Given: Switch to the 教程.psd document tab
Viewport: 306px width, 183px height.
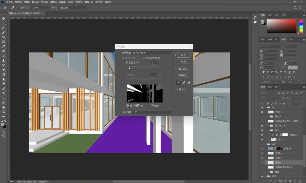Looking at the screenshot, I should coord(25,13).
